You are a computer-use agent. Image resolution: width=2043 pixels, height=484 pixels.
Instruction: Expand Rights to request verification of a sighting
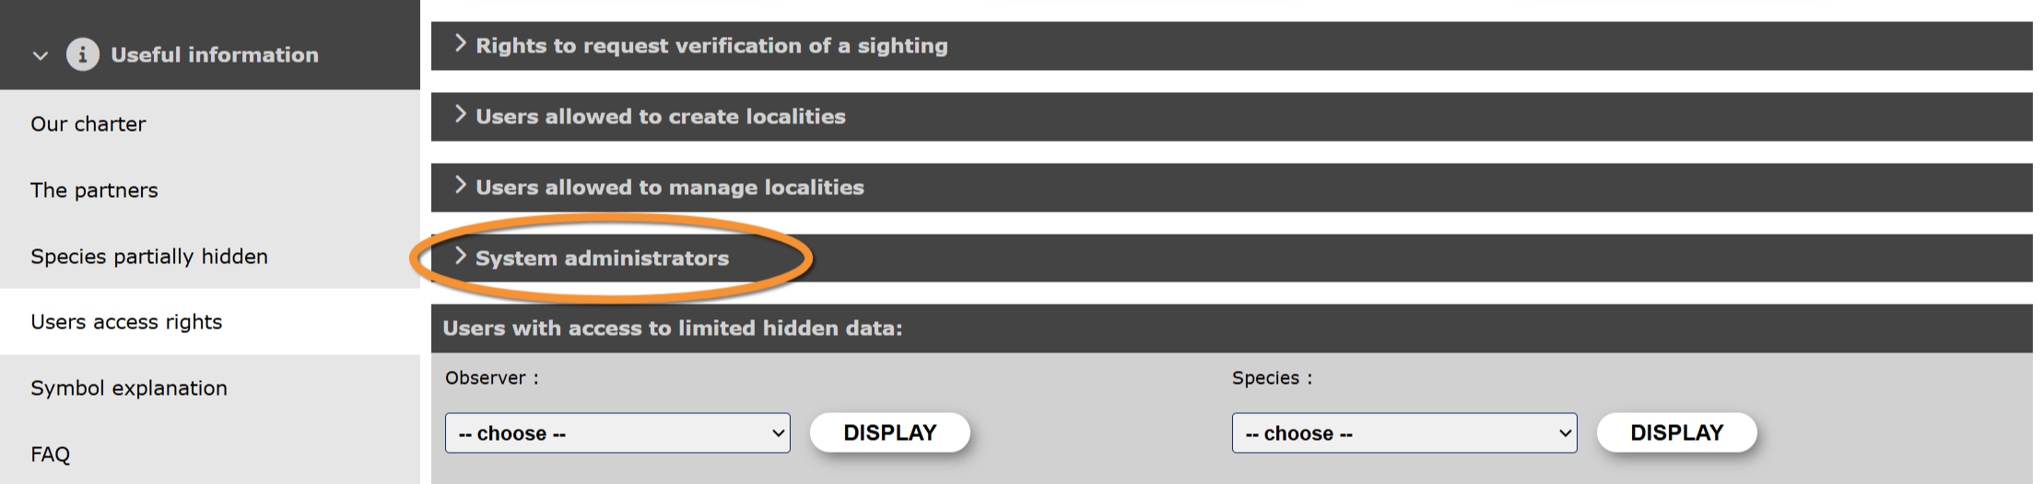(x=711, y=46)
